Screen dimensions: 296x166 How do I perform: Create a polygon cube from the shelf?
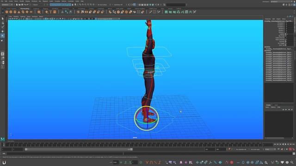coord(11,12)
